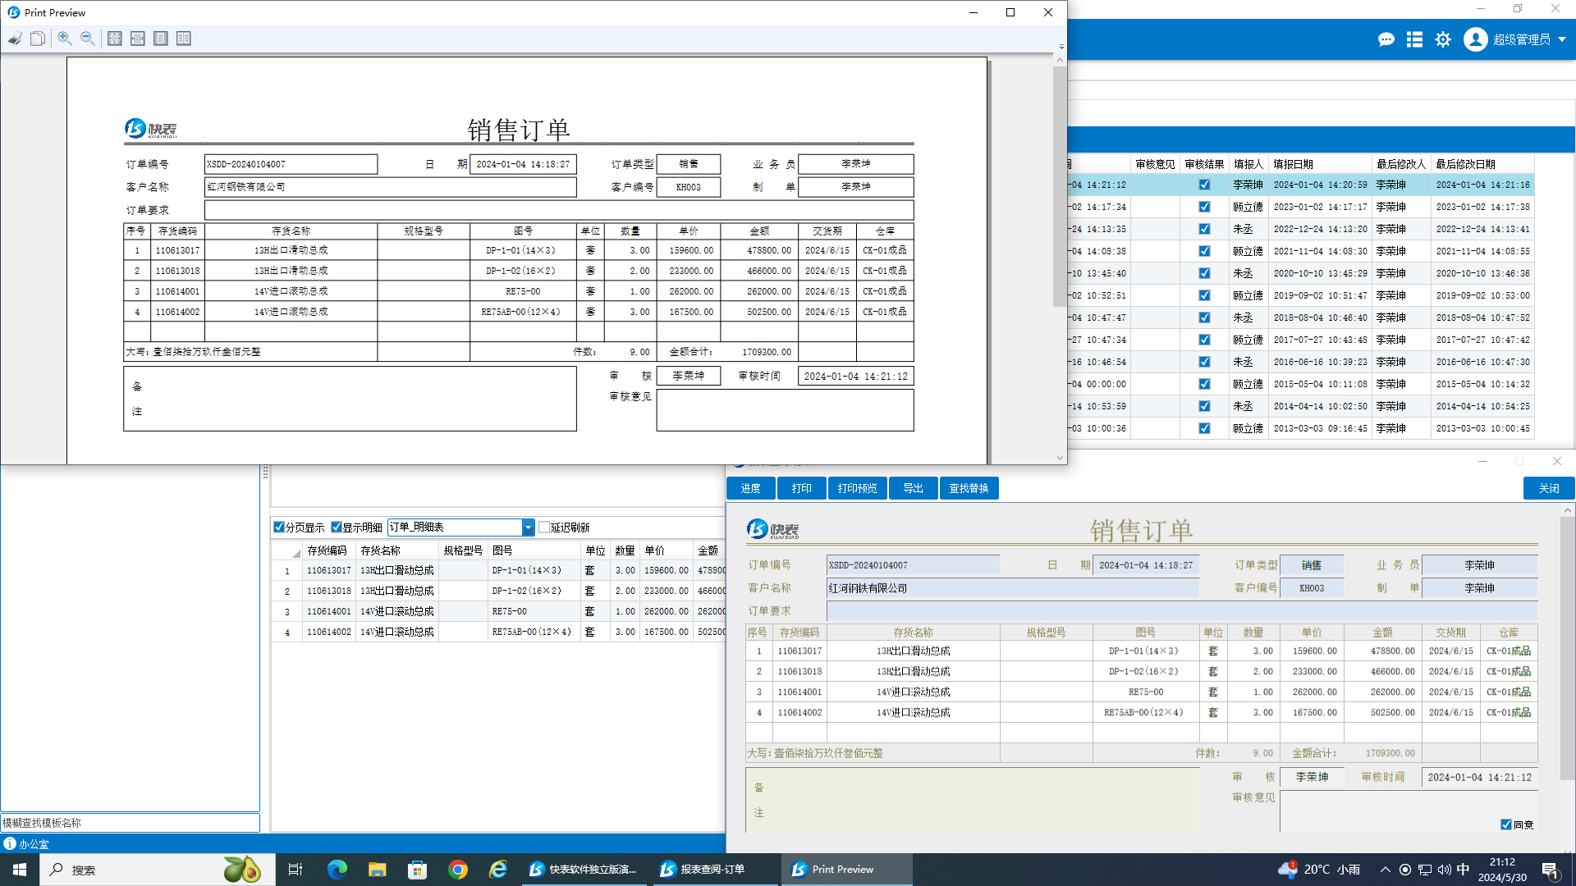Show hidden system tray icons

[x=1386, y=870]
